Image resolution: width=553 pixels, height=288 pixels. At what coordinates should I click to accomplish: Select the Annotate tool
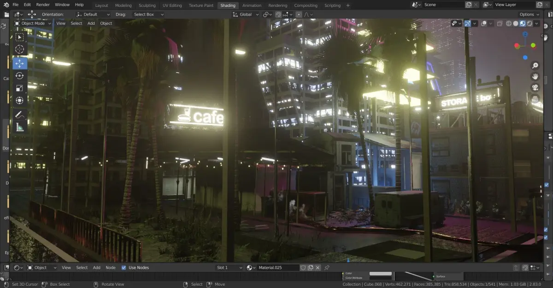tap(20, 115)
